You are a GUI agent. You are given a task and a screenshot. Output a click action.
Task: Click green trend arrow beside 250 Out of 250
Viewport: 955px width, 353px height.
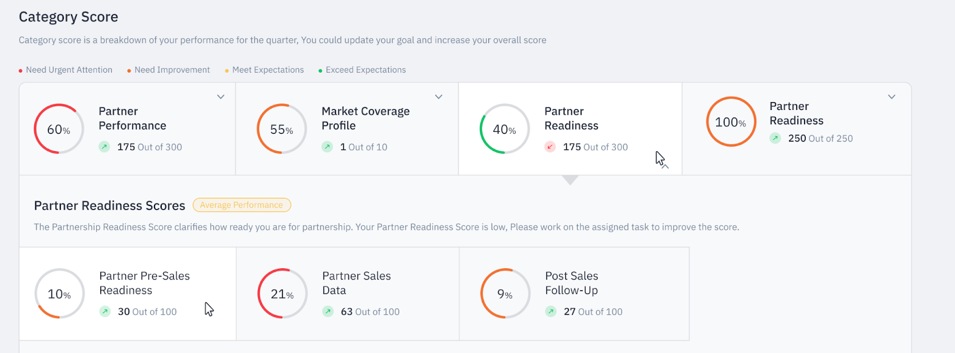[x=775, y=138]
